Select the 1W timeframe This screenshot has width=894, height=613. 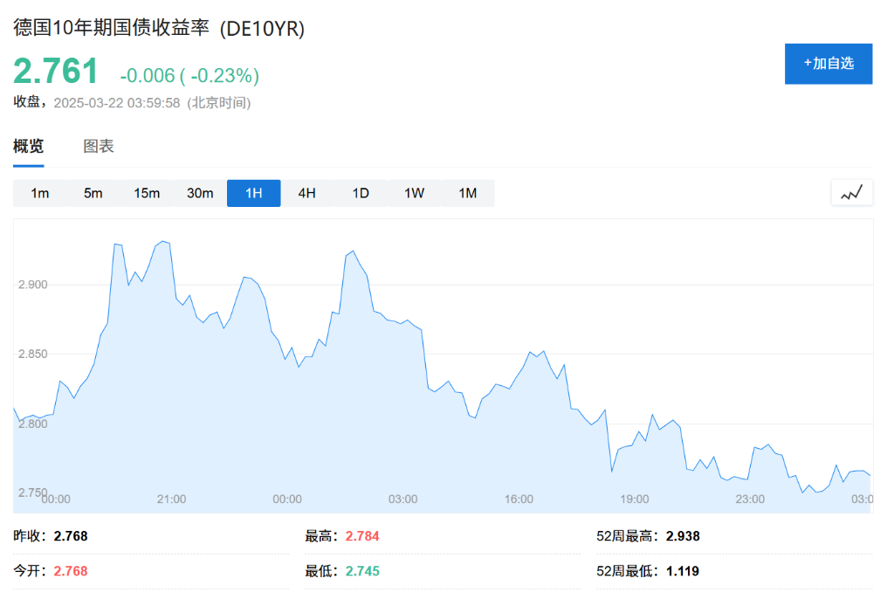(x=413, y=193)
